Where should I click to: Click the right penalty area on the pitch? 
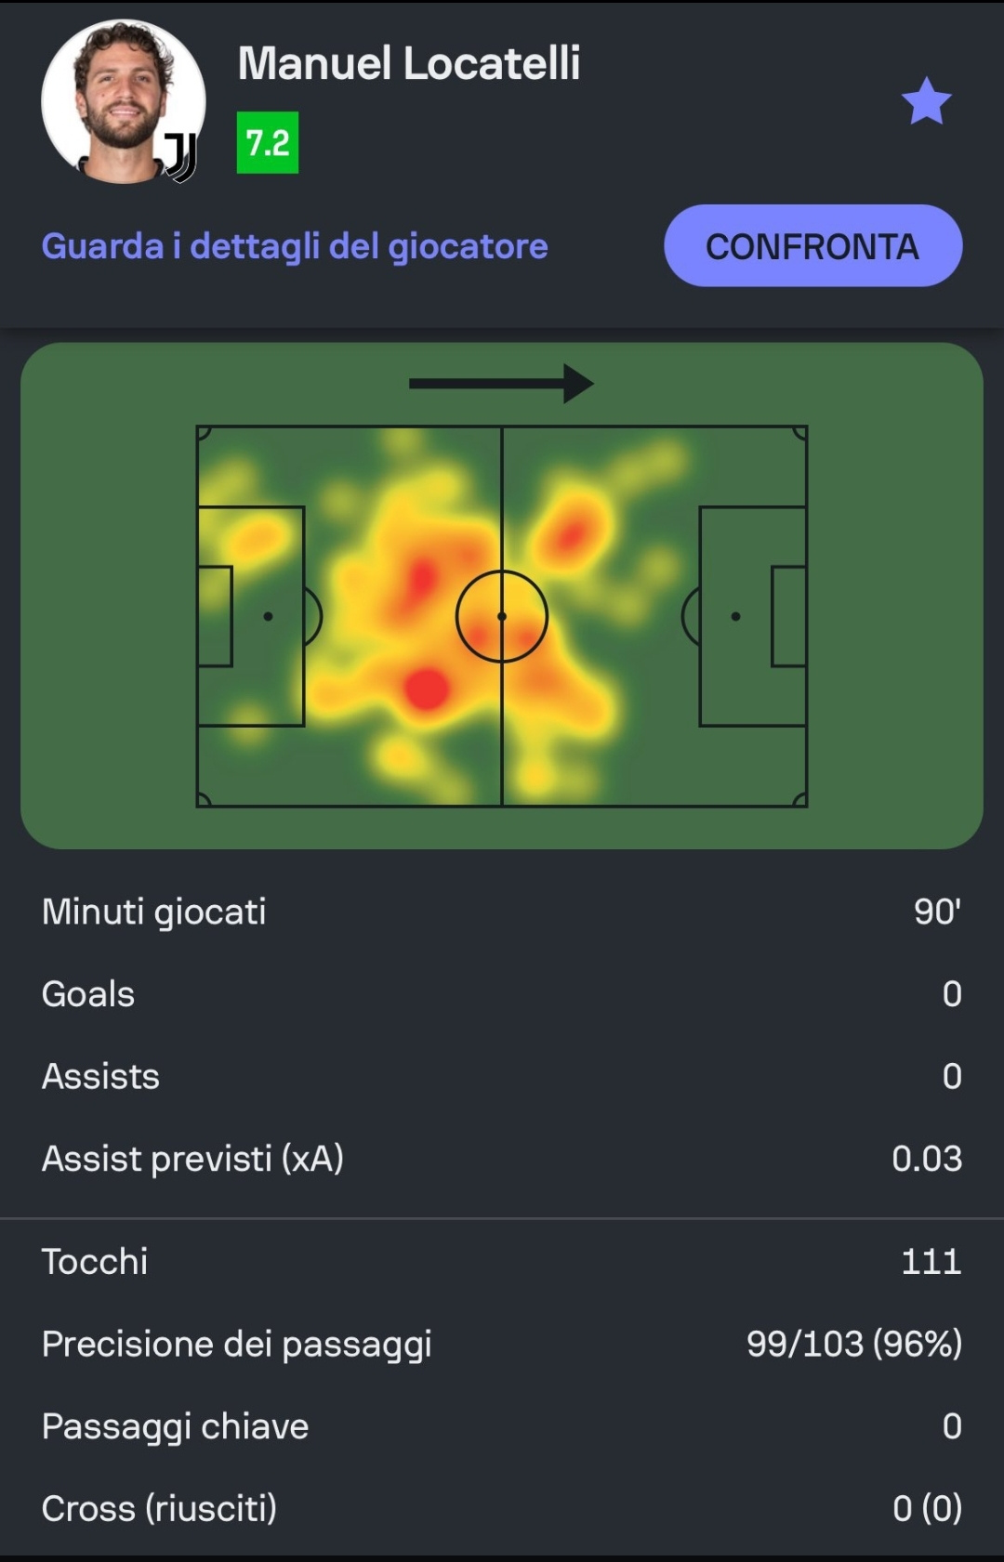[x=752, y=616]
